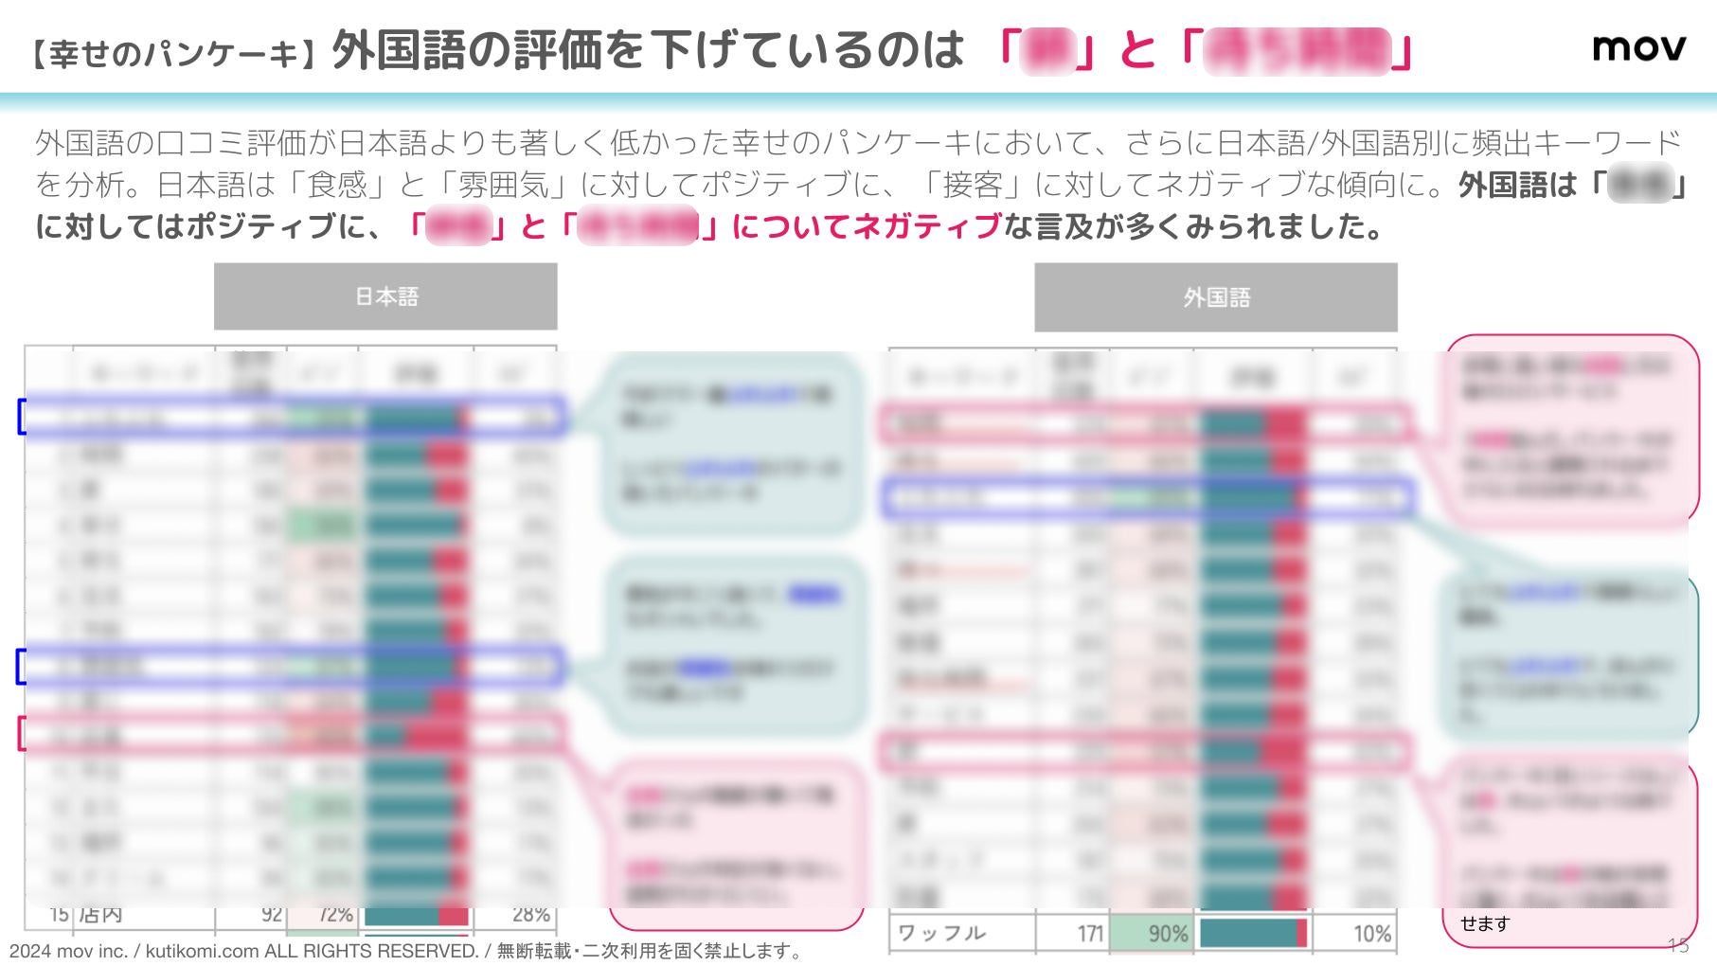
Task: Select the 外国語 table header box
Action: pyautogui.click(x=1216, y=297)
